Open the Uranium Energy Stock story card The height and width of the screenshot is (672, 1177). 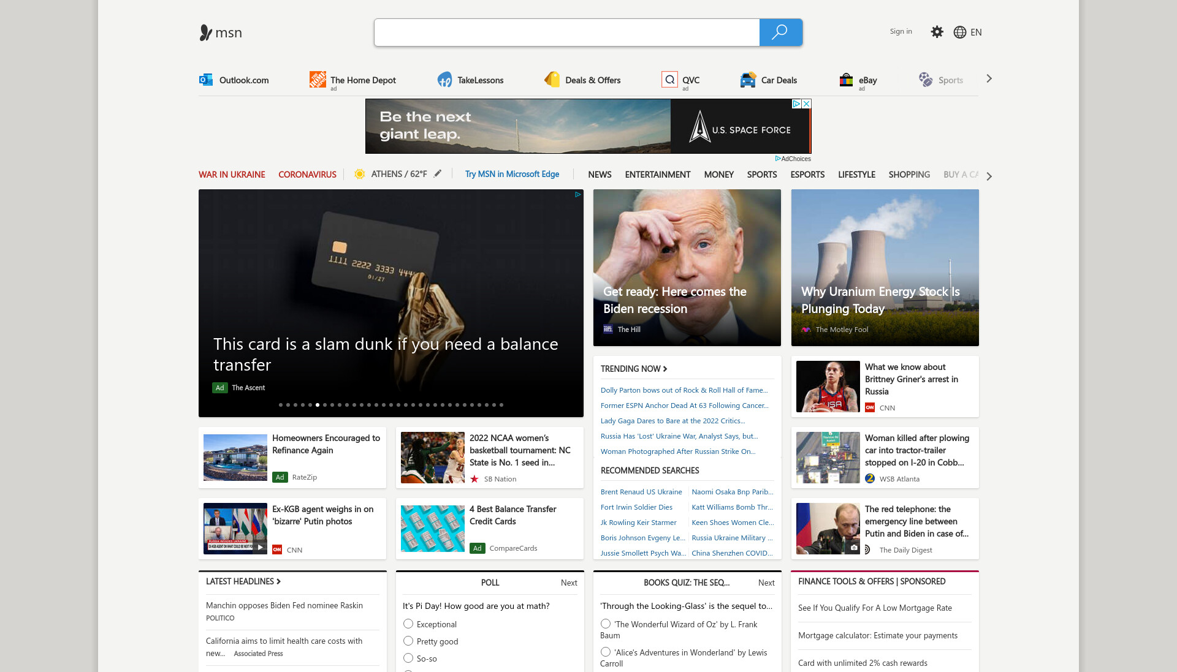(885, 268)
